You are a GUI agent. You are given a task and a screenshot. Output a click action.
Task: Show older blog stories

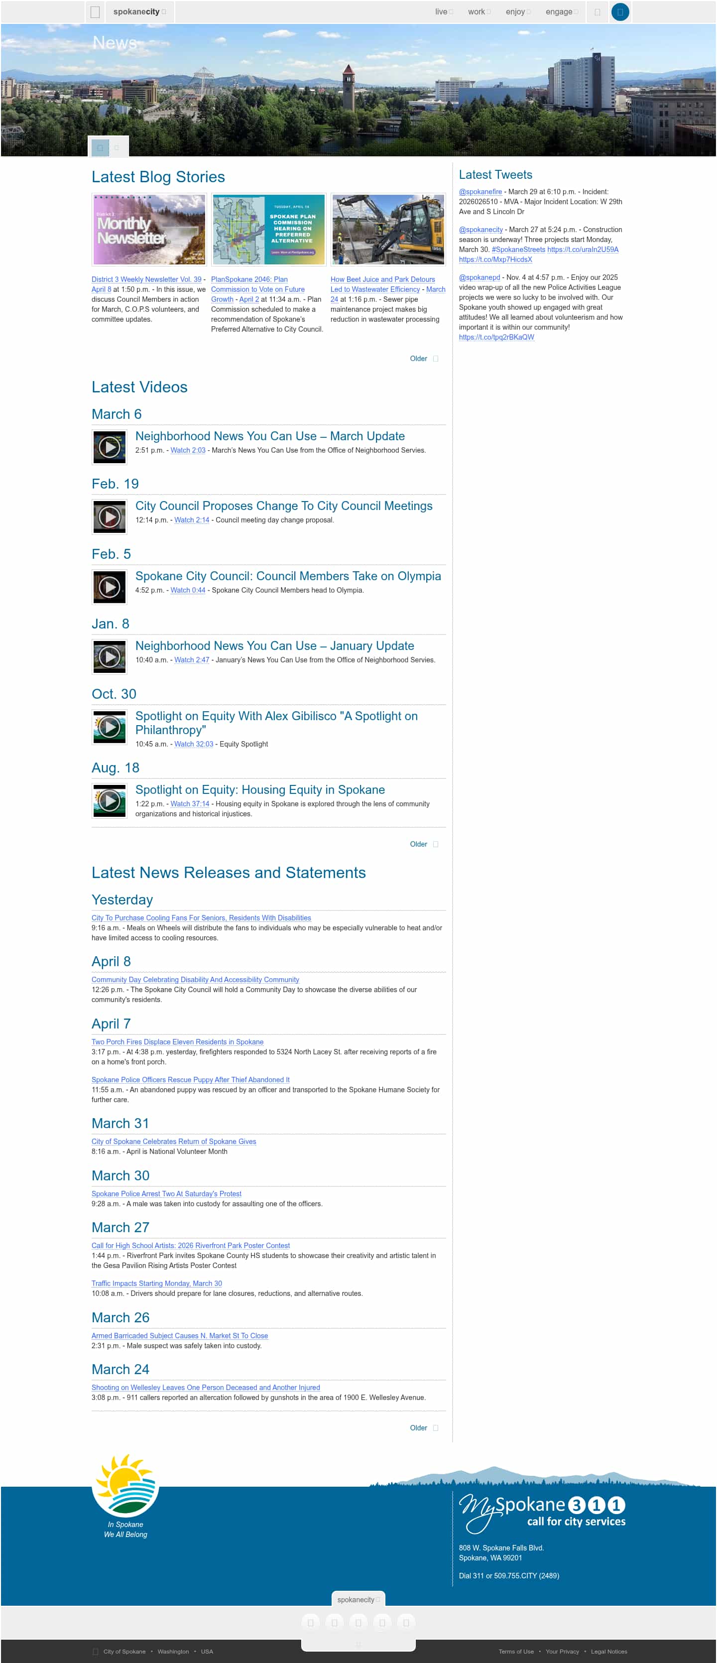tap(424, 358)
